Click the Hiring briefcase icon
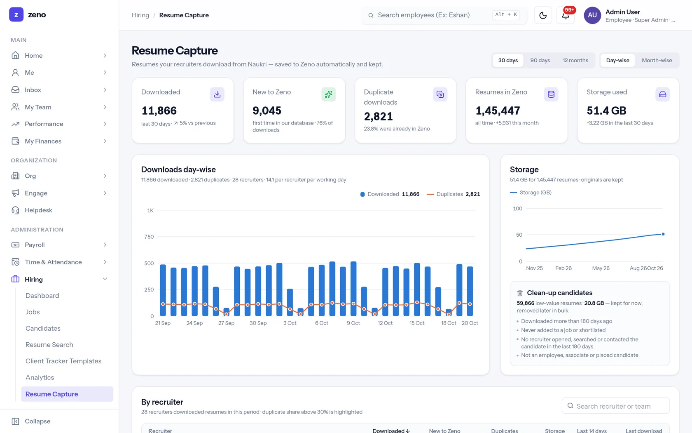692x433 pixels. point(15,279)
